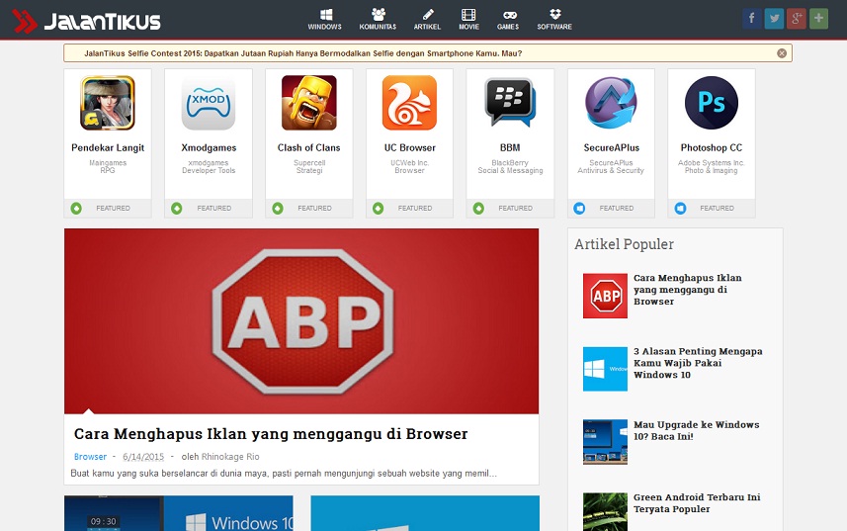Viewport: 847px width, 531px height.
Task: Click the Clash of Clans app icon
Action: pyautogui.click(x=309, y=103)
